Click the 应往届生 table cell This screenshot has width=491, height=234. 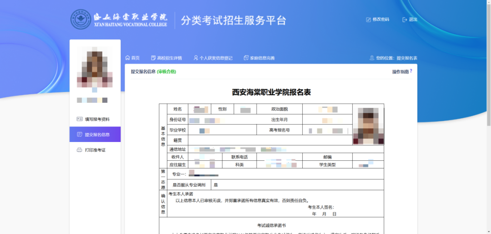click(178, 164)
